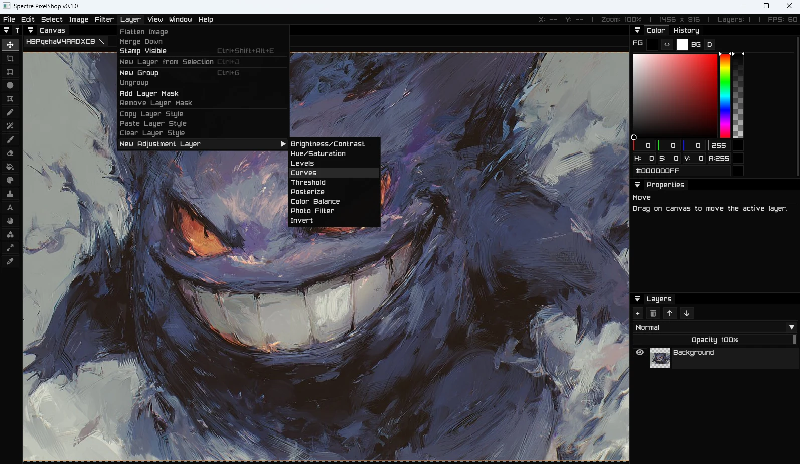The image size is (800, 464).
Task: Choose Invert adjustment layer
Action: click(334, 220)
